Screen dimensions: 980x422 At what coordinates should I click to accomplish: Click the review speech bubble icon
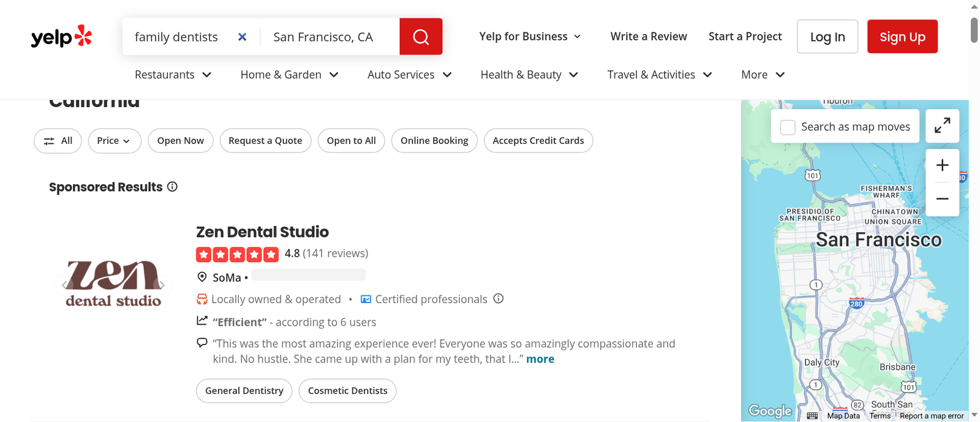pos(202,342)
